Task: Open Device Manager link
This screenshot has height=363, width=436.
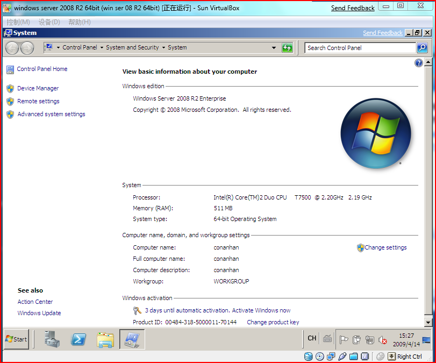Action: click(38, 88)
